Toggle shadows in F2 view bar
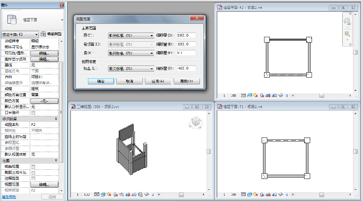 tap(262, 95)
